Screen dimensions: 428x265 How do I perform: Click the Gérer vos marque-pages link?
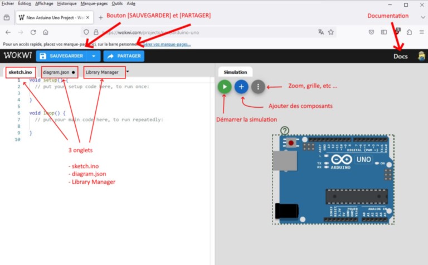click(x=167, y=44)
